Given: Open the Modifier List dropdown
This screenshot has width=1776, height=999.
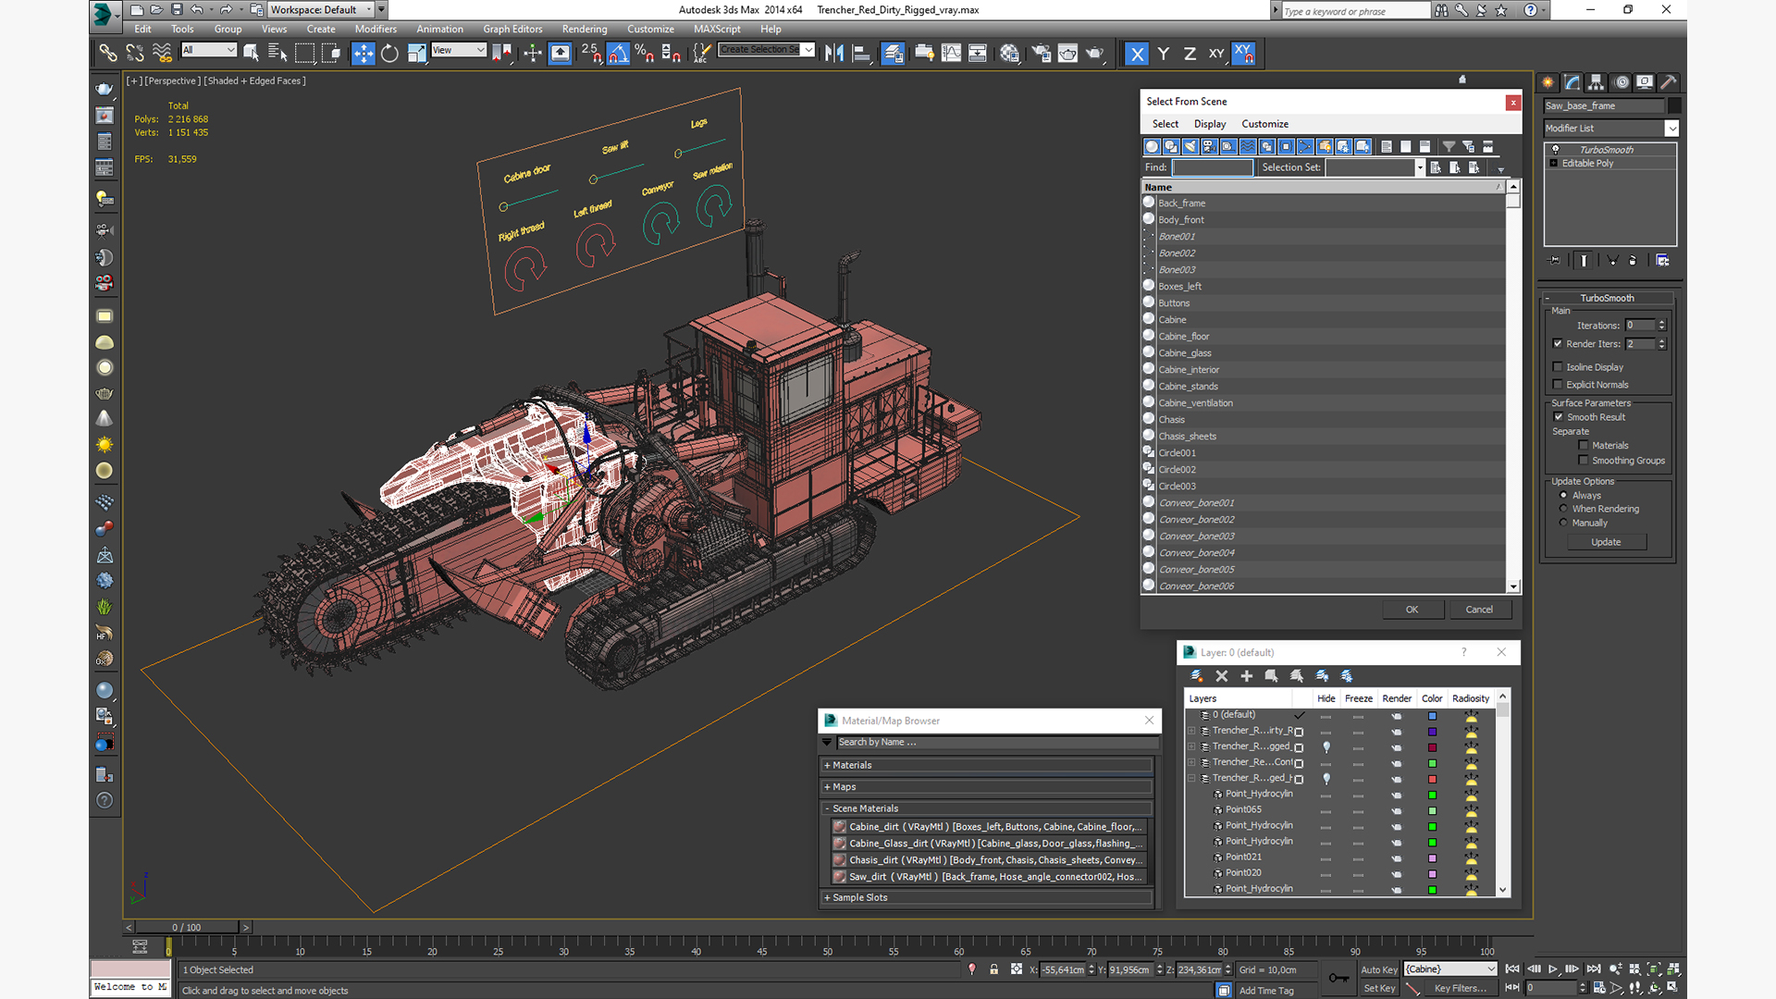Looking at the screenshot, I should (1671, 129).
